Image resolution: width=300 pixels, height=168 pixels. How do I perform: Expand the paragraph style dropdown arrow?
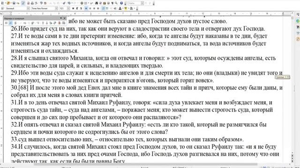pyautogui.click(x=28, y=8)
